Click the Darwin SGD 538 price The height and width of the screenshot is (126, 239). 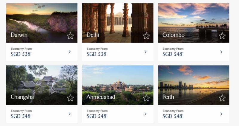[x=21, y=54]
